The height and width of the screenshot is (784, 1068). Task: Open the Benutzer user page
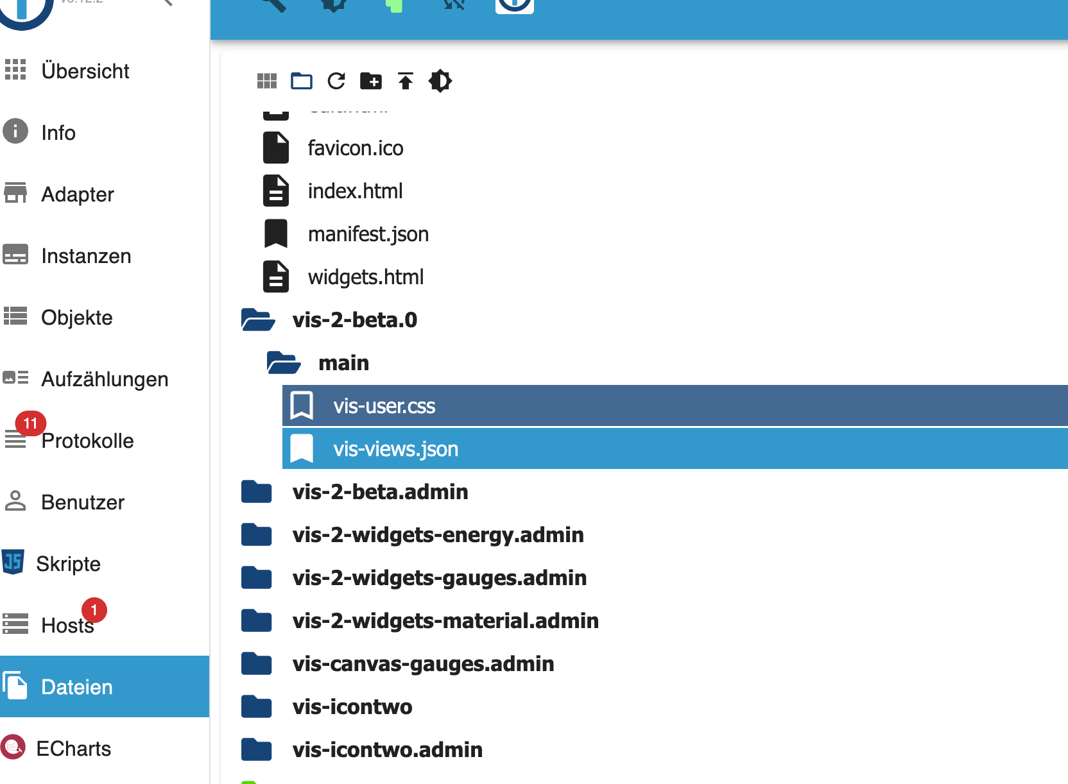pyautogui.click(x=105, y=502)
